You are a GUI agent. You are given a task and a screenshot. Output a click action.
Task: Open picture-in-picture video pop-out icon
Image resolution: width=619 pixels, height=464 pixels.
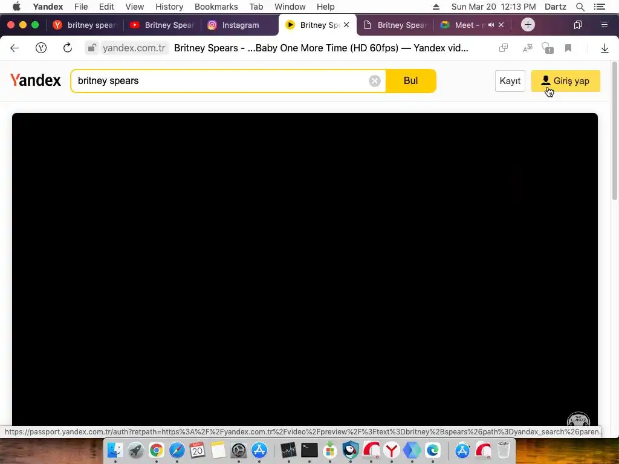(x=504, y=48)
